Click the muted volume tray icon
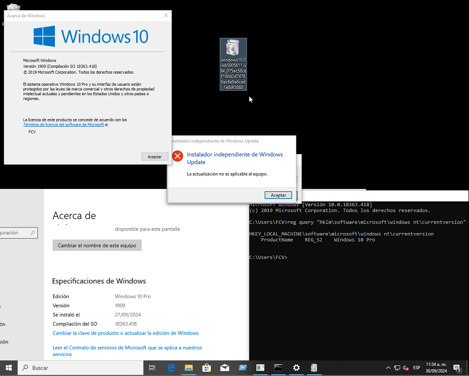Image resolution: width=469 pixels, height=376 pixels. point(406,368)
